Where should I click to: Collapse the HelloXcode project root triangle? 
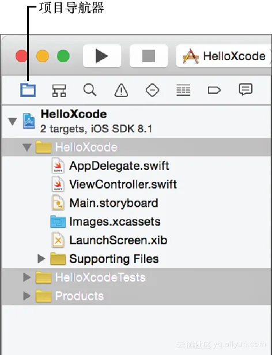point(12,122)
